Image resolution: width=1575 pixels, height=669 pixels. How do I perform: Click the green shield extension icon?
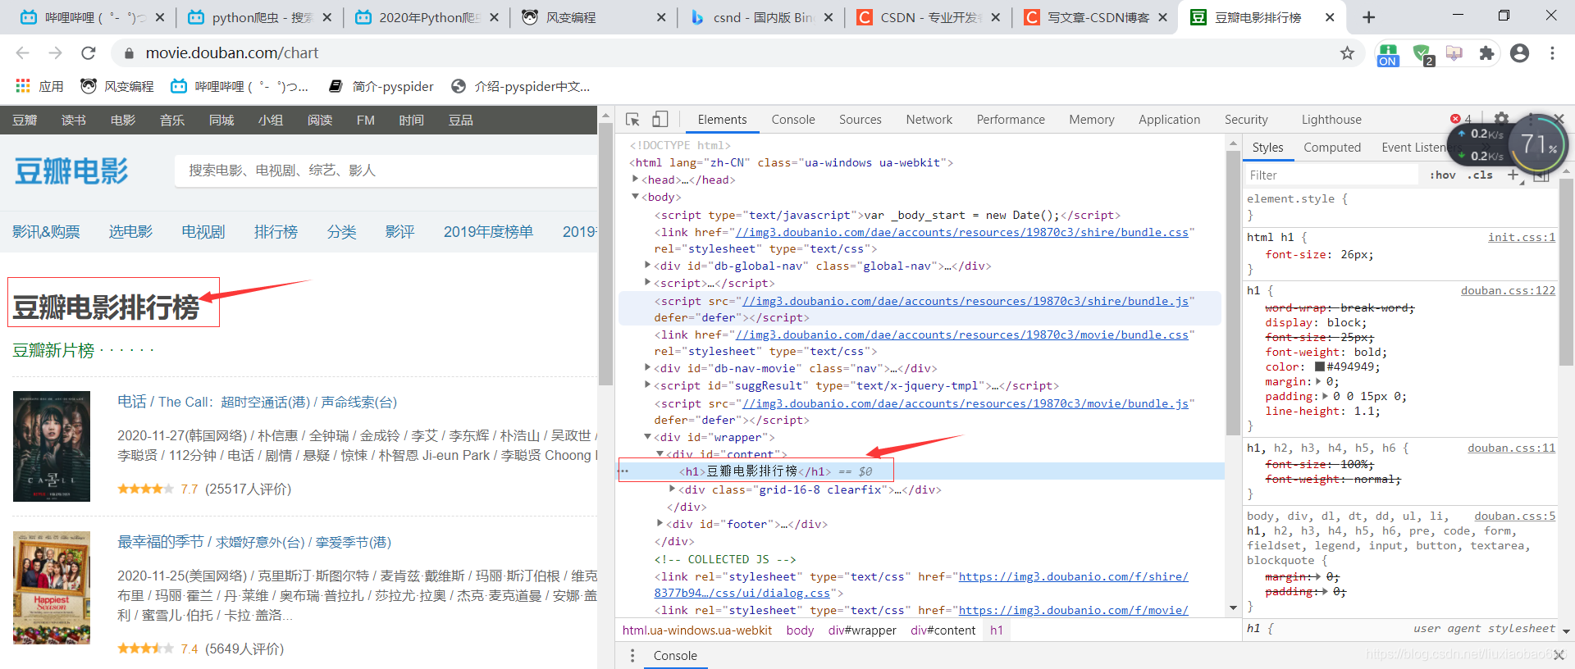point(1422,54)
